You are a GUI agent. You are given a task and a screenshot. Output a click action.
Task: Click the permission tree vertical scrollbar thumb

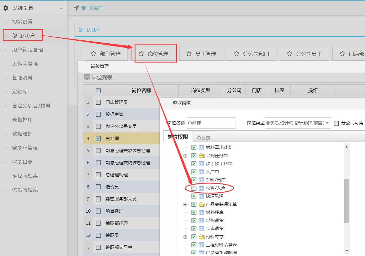347,201
